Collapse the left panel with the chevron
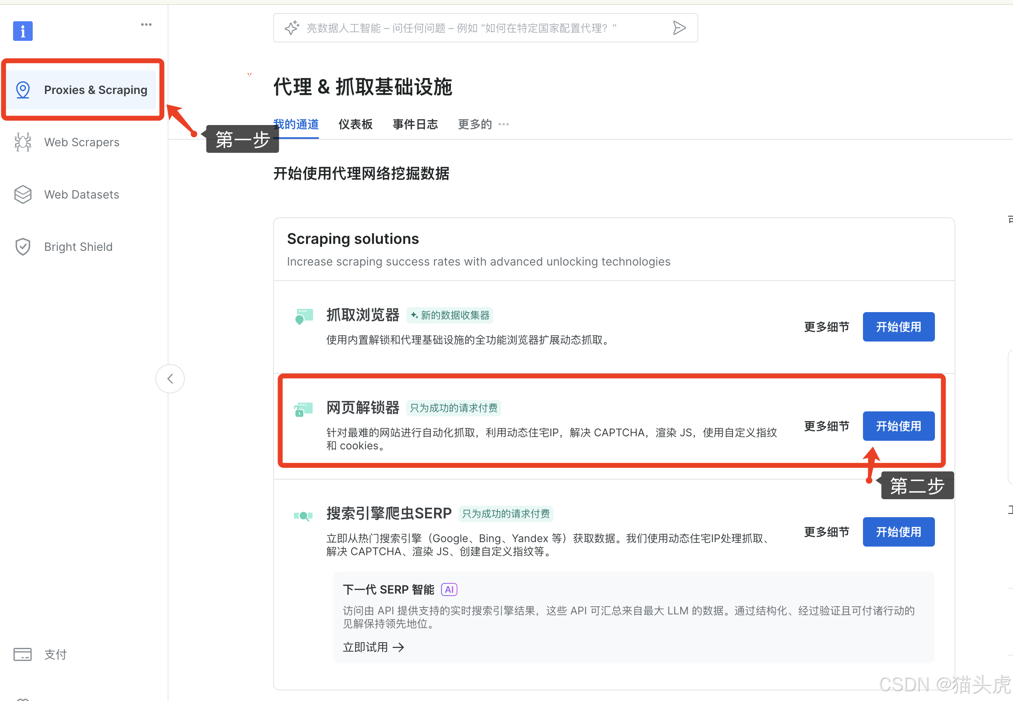This screenshot has height=701, width=1013. tap(170, 378)
